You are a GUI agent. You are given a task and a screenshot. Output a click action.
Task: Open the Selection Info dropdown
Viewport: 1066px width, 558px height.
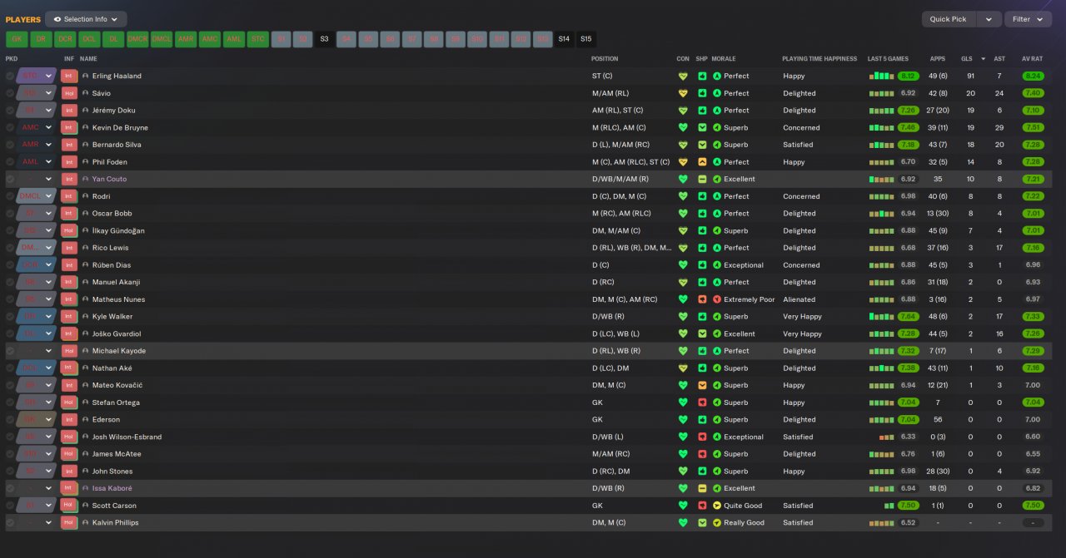pos(86,19)
